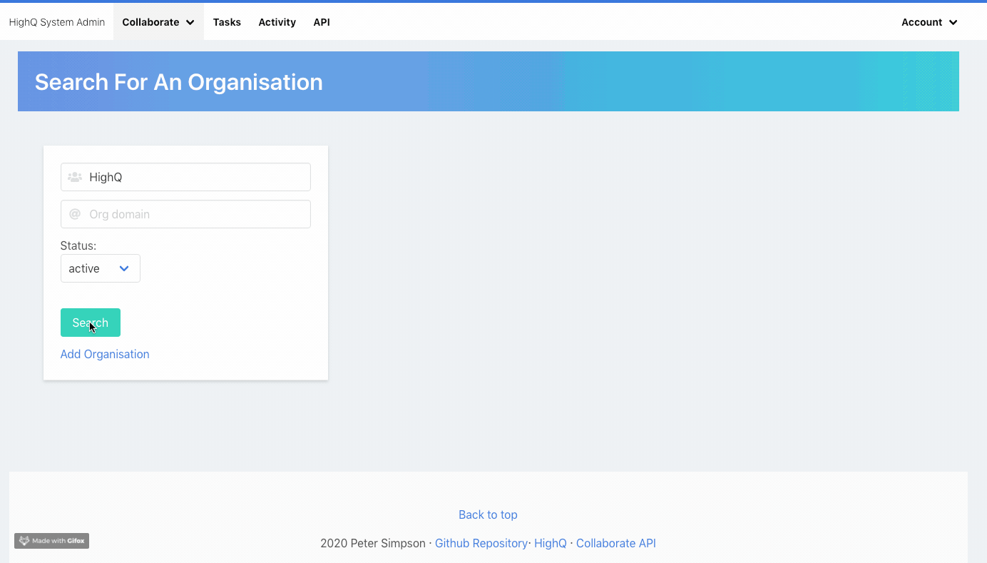Open the Collaborate dropdown menu
The height and width of the screenshot is (563, 987).
158,22
